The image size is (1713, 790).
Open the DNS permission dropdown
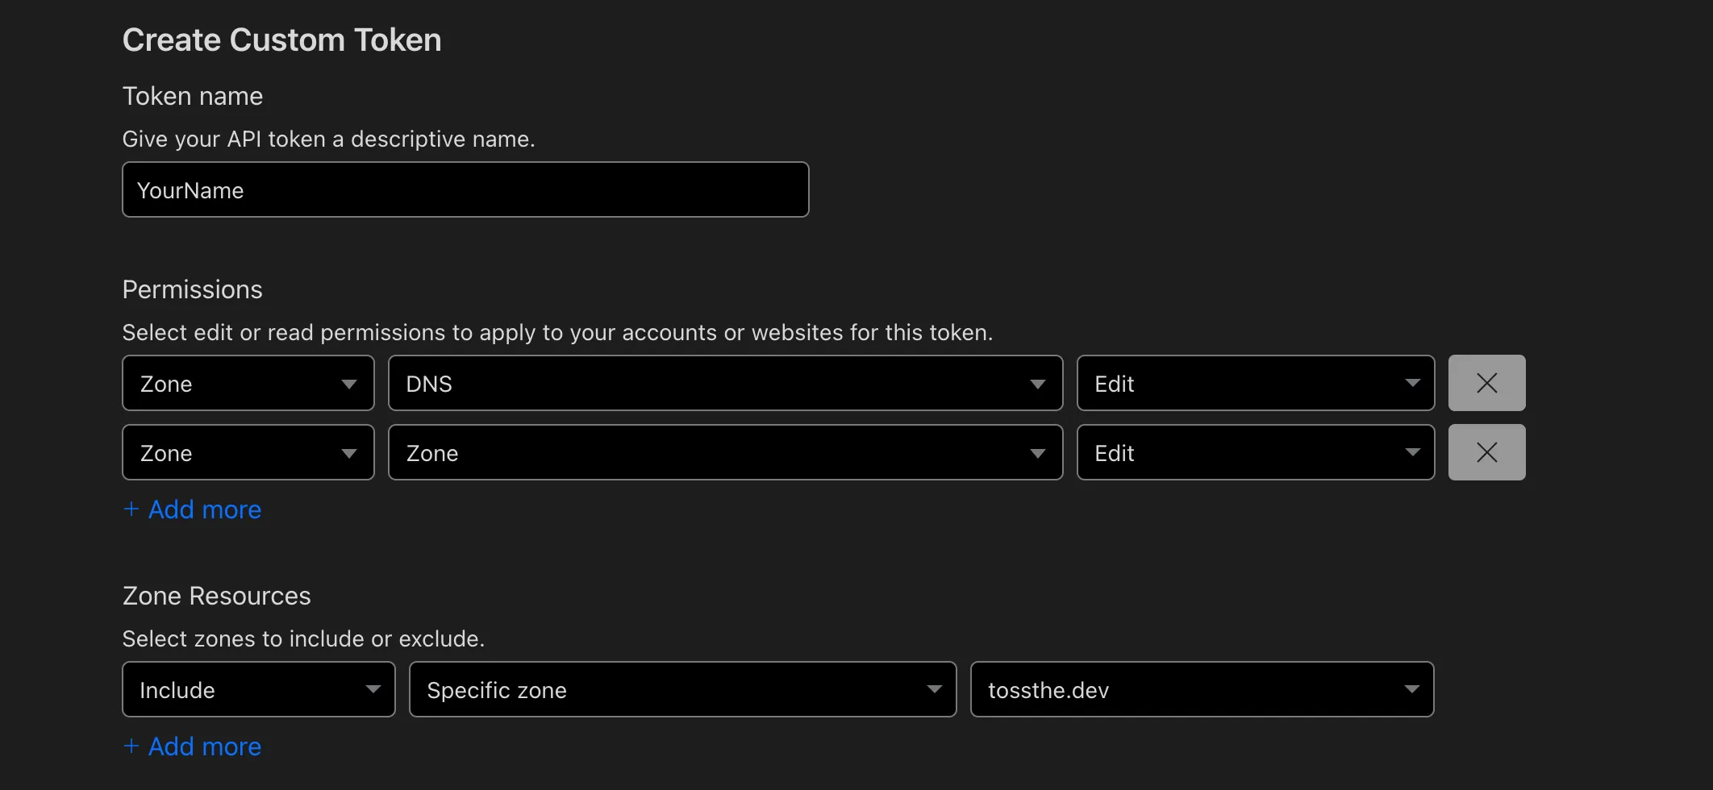point(724,383)
